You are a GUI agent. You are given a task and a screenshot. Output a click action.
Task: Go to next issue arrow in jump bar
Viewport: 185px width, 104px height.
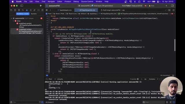tap(174, 14)
